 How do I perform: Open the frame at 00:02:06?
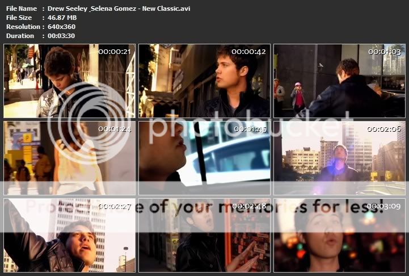(339, 158)
